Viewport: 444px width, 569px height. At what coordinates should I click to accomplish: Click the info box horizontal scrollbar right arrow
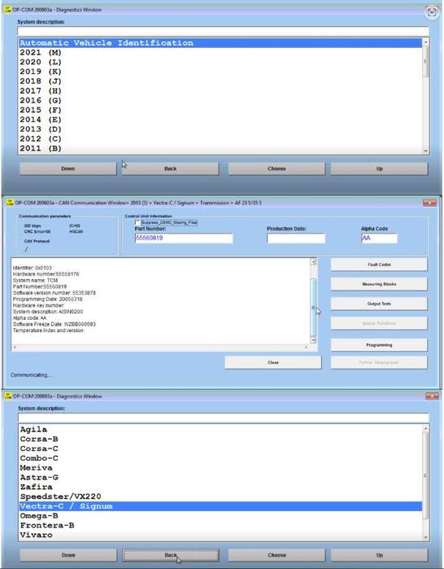point(307,348)
